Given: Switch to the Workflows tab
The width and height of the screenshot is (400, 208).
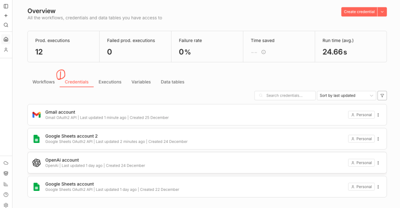Looking at the screenshot, I should [x=43, y=82].
